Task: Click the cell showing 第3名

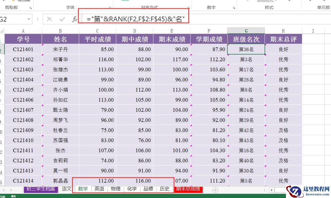Action: coord(246,59)
